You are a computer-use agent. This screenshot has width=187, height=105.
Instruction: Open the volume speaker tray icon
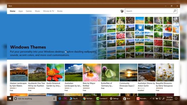(153, 99)
